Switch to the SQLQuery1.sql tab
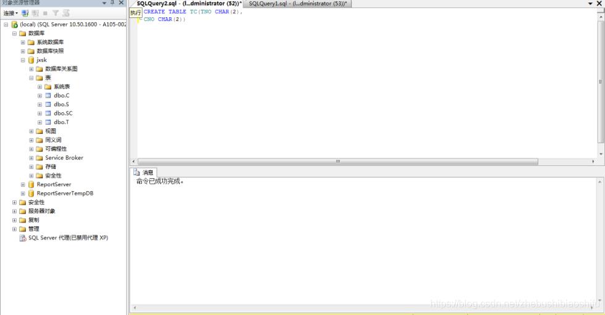605x315 pixels. coord(298,4)
